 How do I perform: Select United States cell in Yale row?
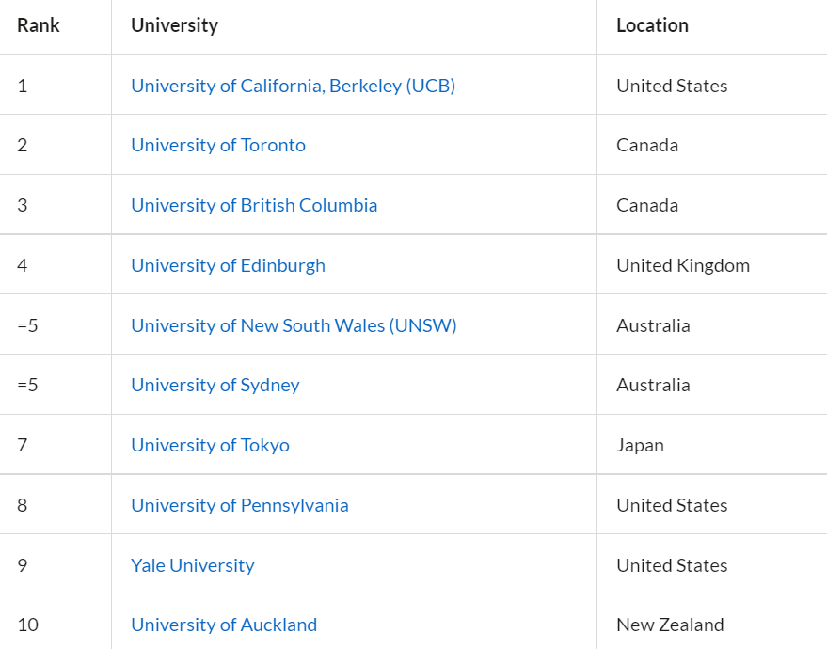click(x=672, y=565)
